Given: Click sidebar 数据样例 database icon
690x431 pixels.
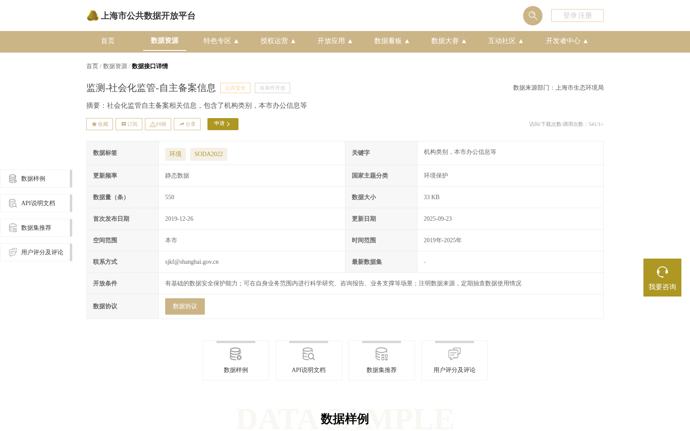Looking at the screenshot, I should [x=13, y=178].
